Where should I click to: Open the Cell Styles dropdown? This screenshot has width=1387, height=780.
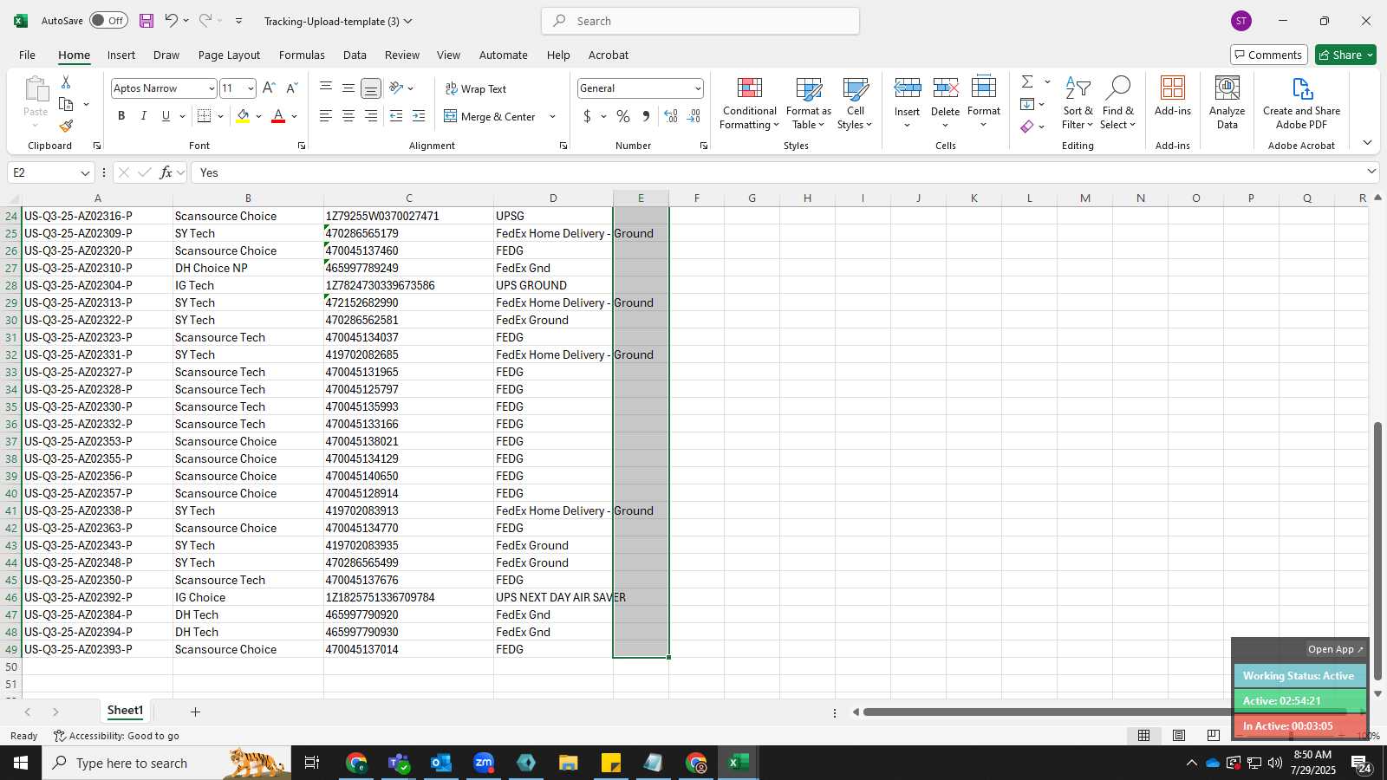[x=855, y=102]
